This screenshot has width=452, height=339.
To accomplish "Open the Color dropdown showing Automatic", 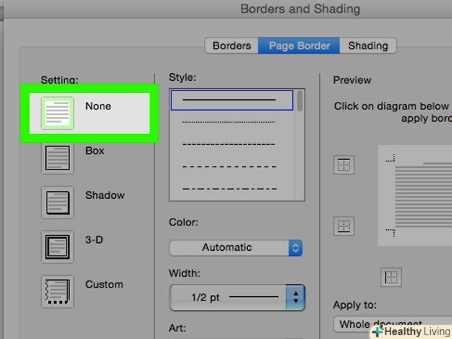I will click(x=235, y=247).
